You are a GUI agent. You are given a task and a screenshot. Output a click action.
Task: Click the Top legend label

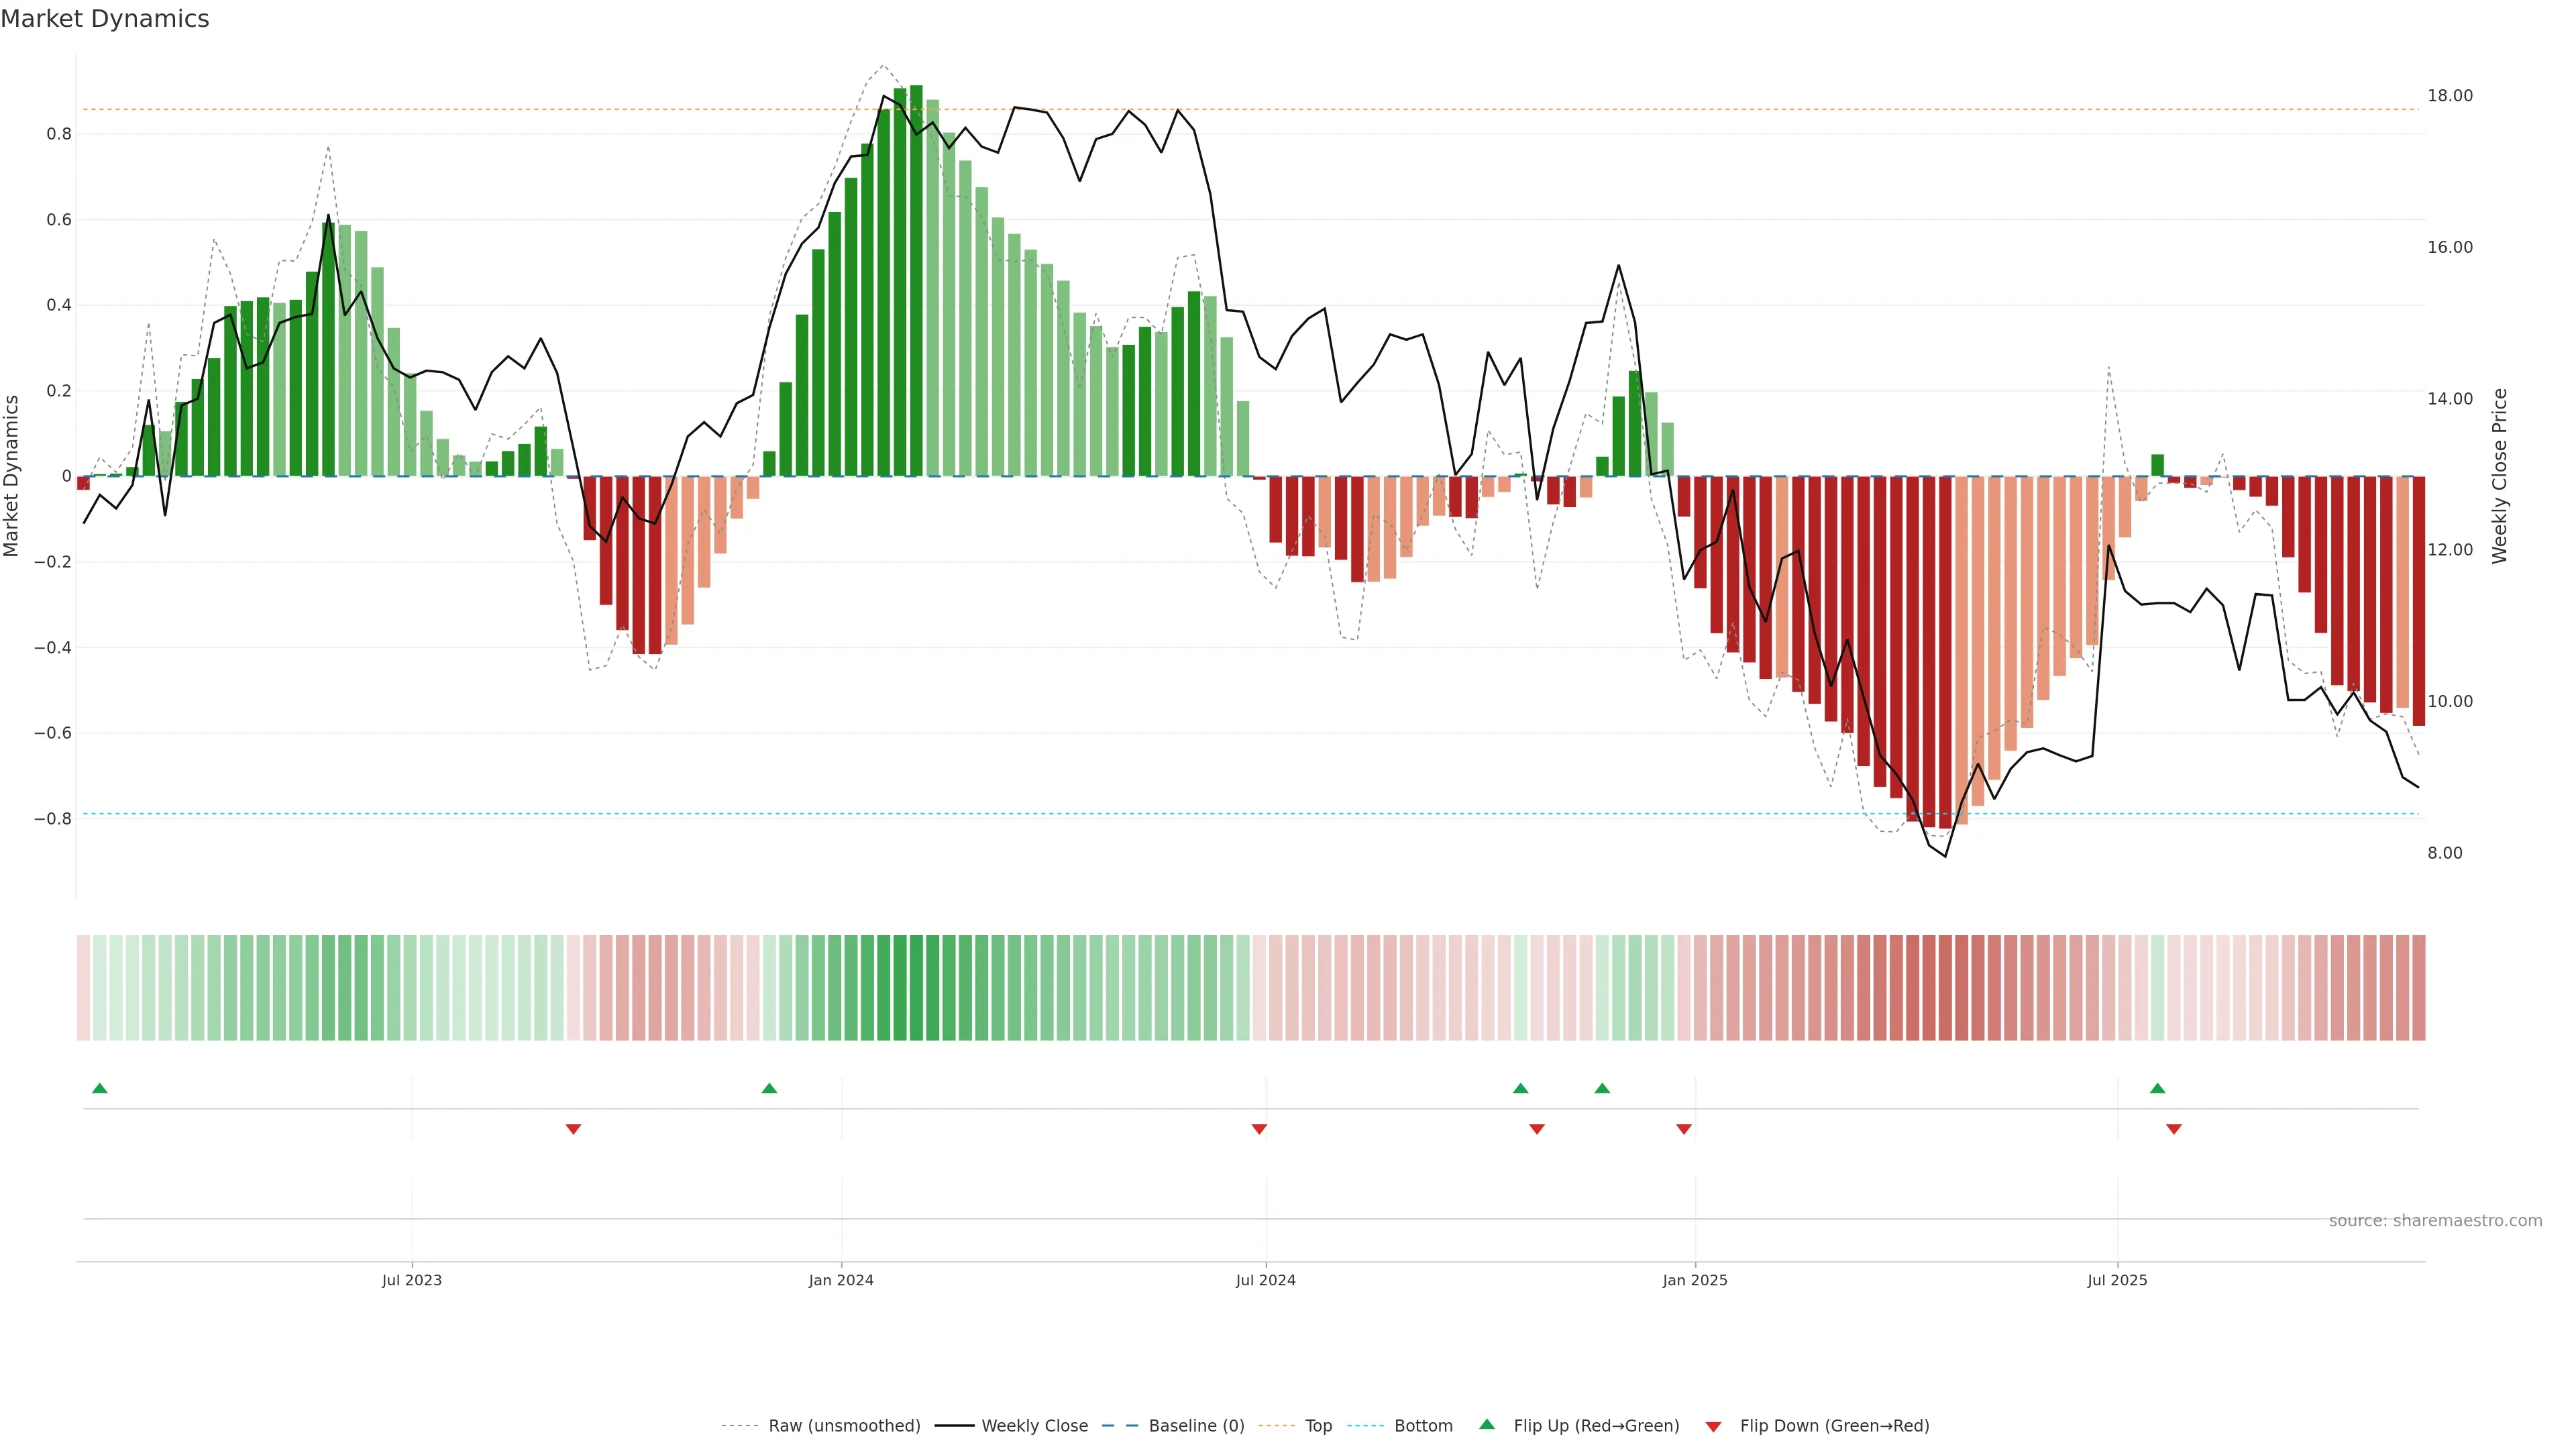[x=1318, y=1426]
